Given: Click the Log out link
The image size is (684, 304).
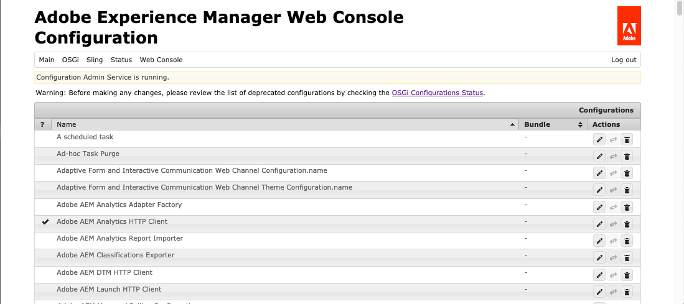Looking at the screenshot, I should [624, 60].
